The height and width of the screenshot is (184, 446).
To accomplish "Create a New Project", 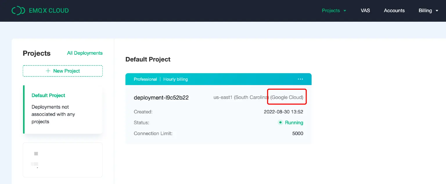I will point(63,71).
